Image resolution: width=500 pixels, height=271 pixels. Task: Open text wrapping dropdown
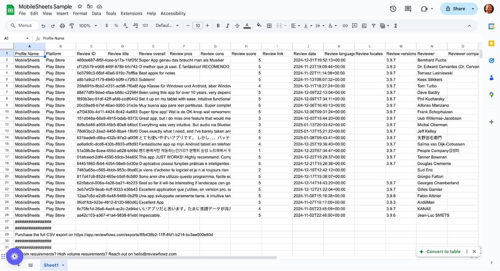[320, 25]
